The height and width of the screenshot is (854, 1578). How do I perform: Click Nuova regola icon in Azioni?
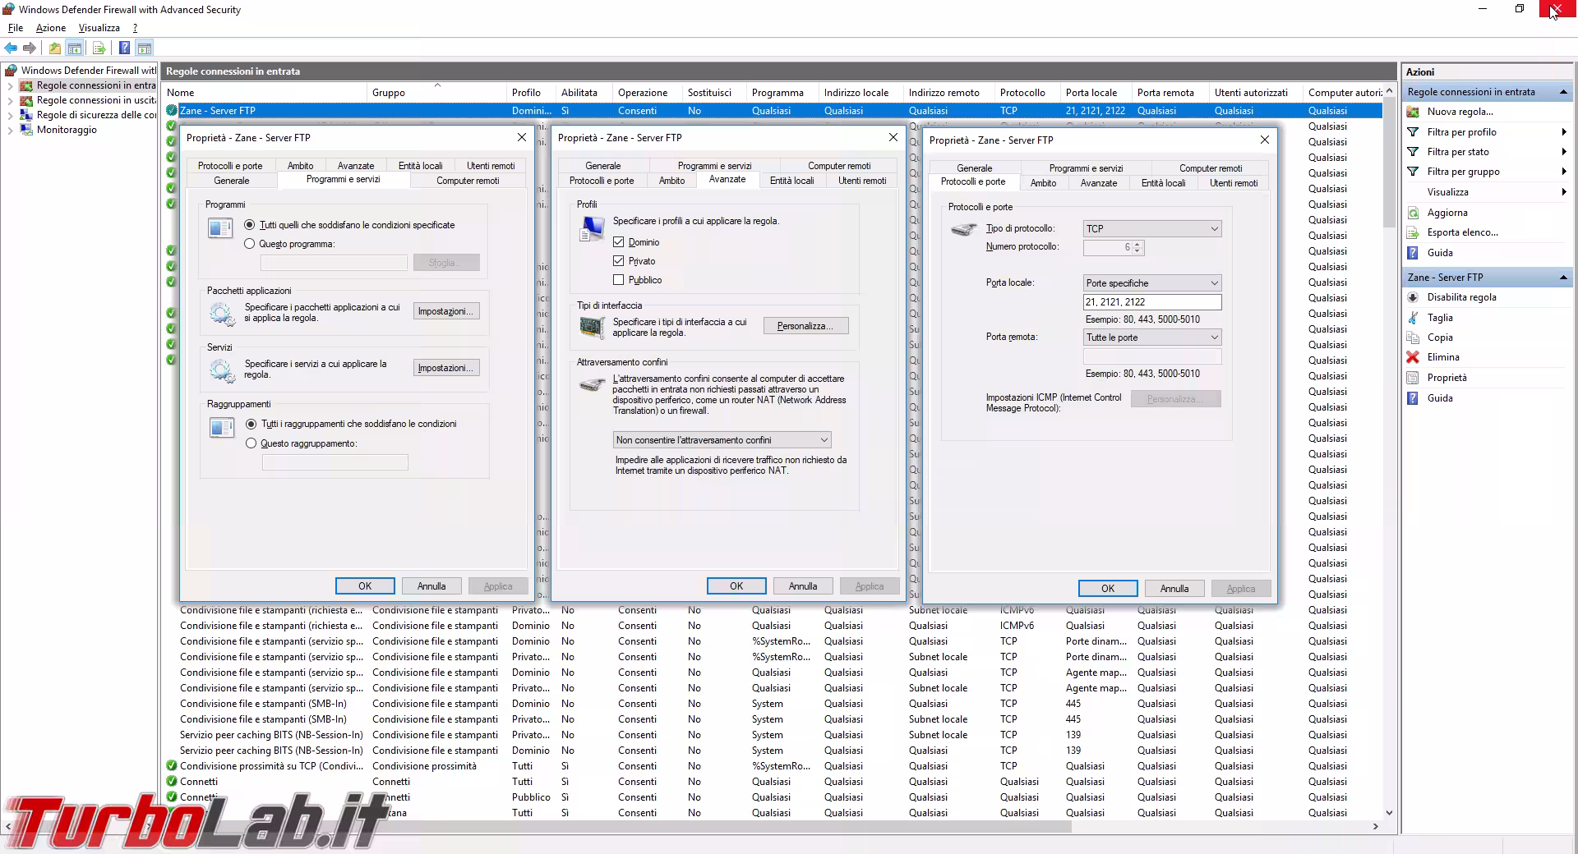pos(1413,112)
